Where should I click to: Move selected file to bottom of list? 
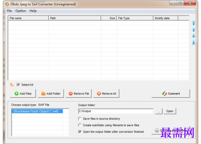tap(193, 43)
